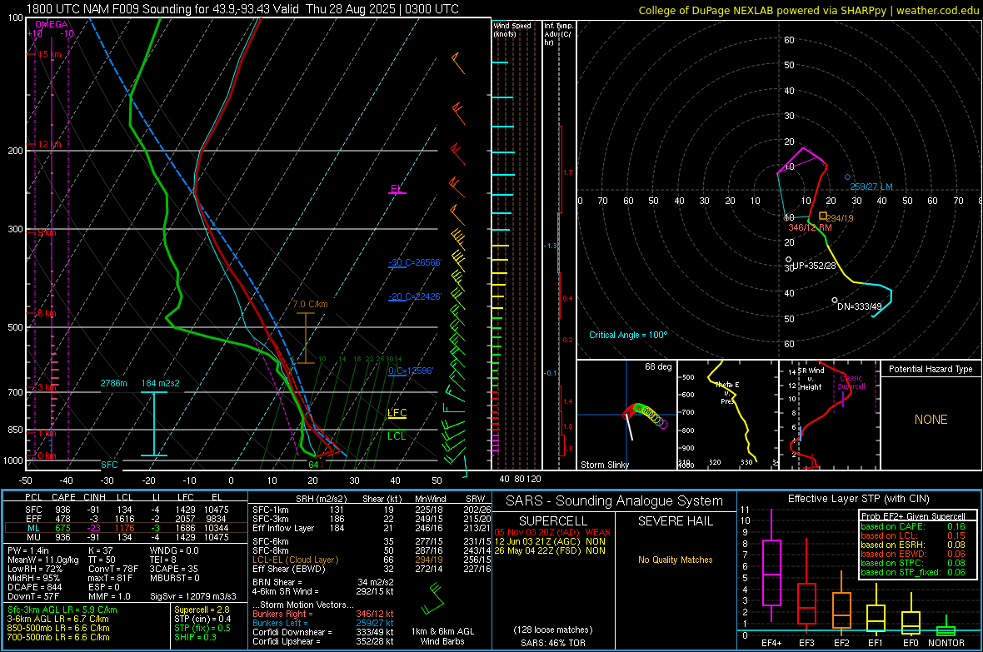Click the 'Effective Layer STP (with CIN)' title
The height and width of the screenshot is (652, 983).
point(859,499)
